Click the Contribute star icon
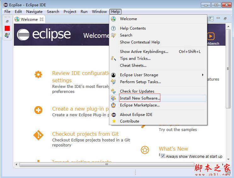Screen dimensions: 234x178 (114, 121)
